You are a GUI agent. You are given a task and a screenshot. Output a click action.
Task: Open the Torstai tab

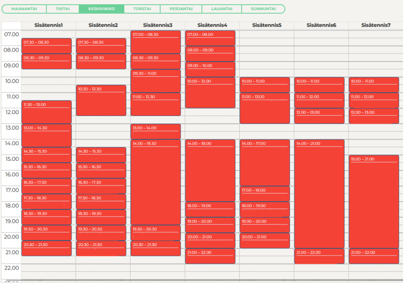[142, 9]
